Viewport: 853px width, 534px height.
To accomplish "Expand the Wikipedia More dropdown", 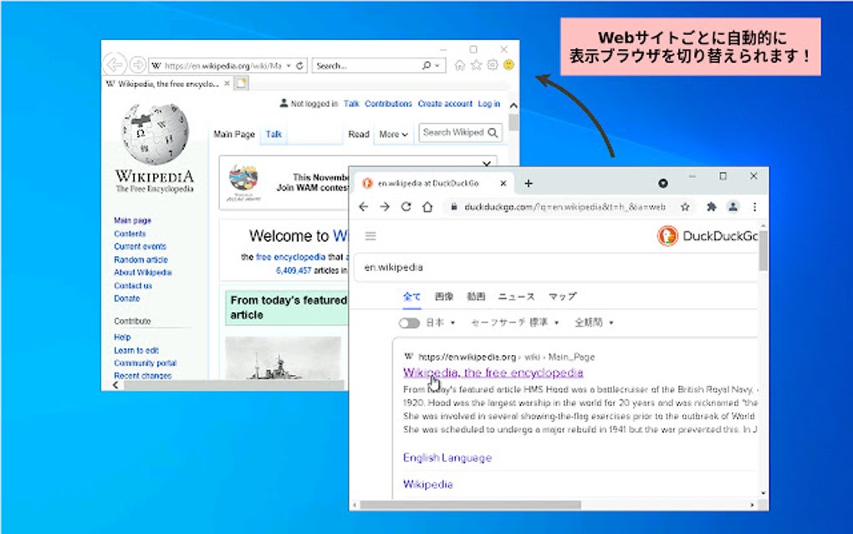I will pyautogui.click(x=393, y=135).
